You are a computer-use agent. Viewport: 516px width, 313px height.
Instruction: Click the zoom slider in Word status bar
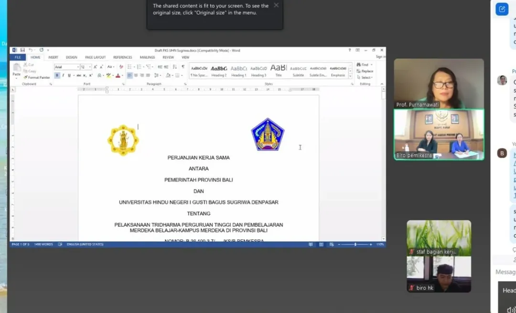click(x=355, y=245)
